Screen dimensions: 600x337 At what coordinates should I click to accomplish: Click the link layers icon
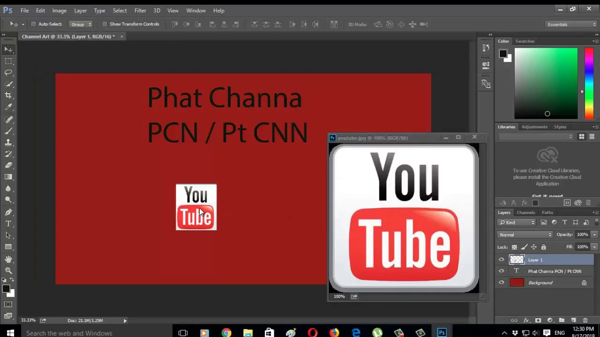click(x=514, y=320)
